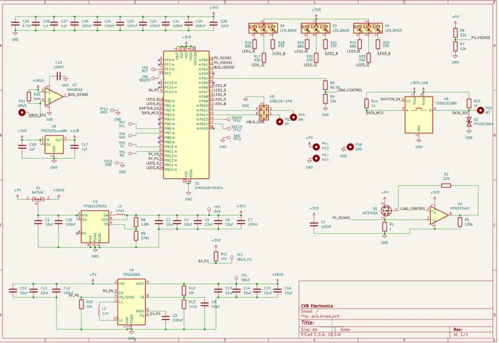
Task: Select the R2 220 resistor symbol
Action: pyautogui.click(x=446, y=185)
